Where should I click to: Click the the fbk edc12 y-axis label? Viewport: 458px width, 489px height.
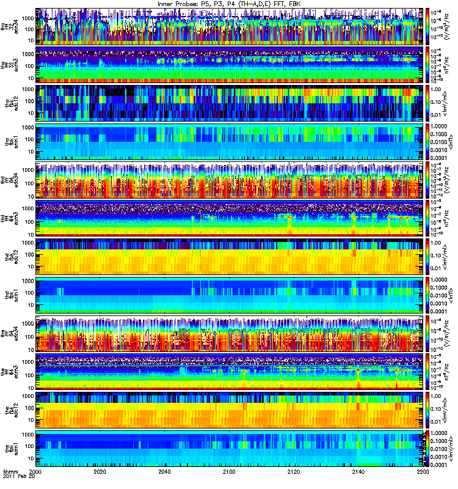click(9, 410)
